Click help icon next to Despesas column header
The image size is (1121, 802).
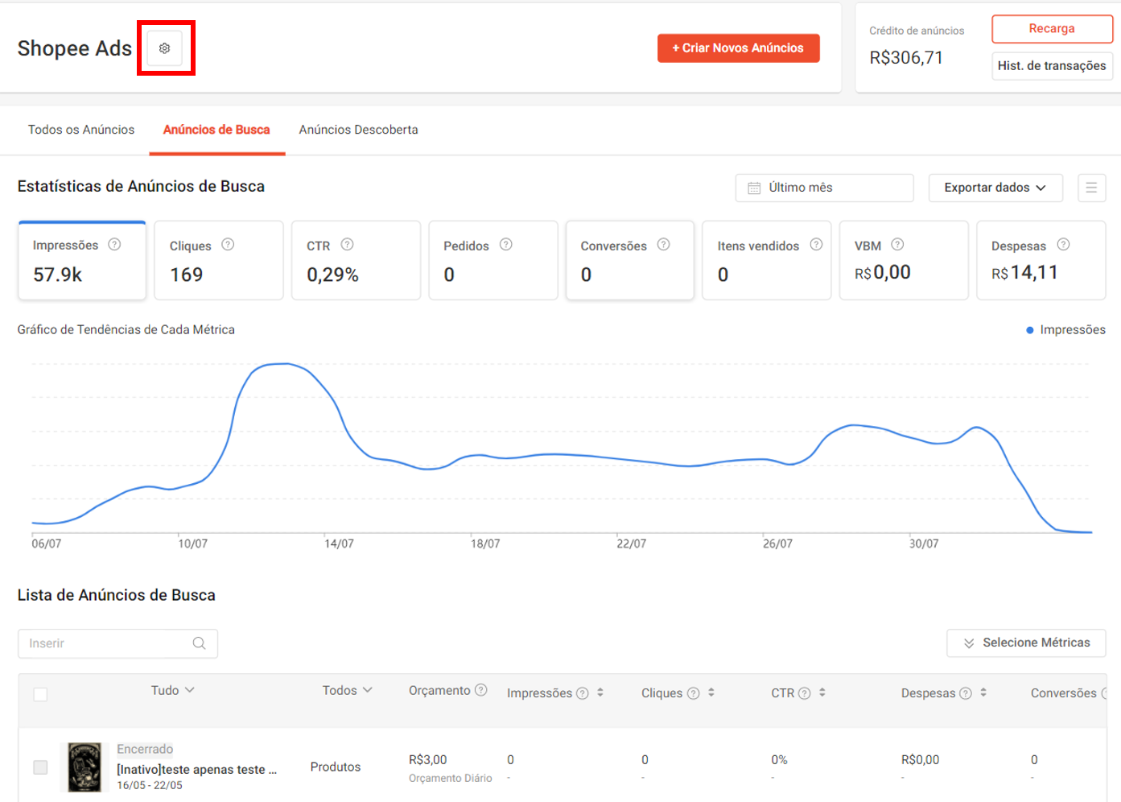pos(966,693)
